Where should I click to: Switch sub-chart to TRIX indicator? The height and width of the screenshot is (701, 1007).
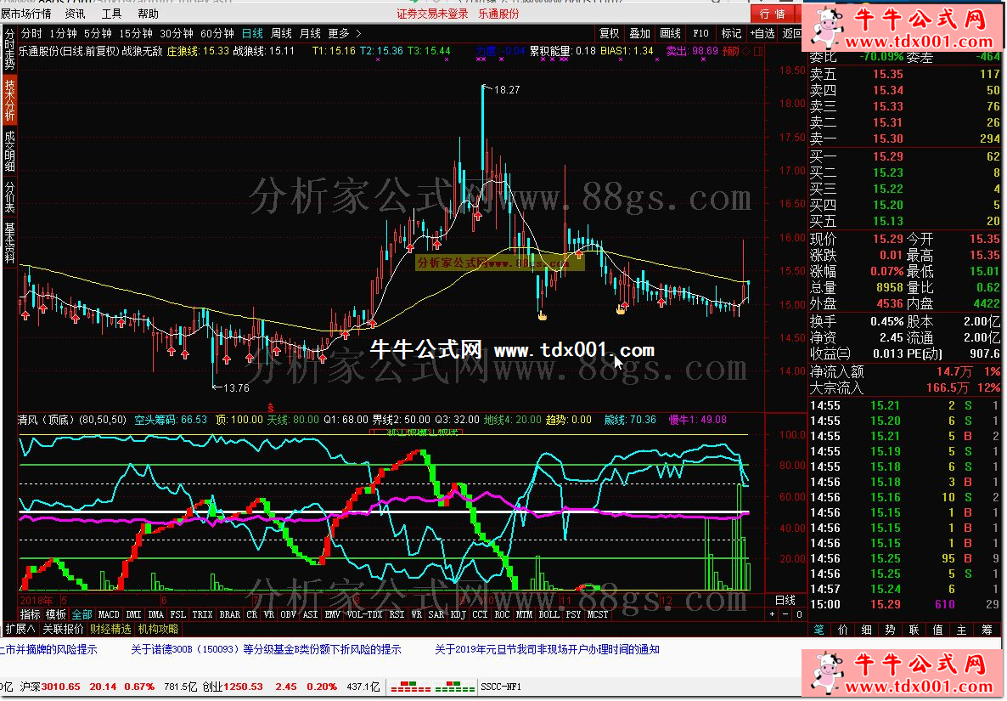pyautogui.click(x=202, y=614)
